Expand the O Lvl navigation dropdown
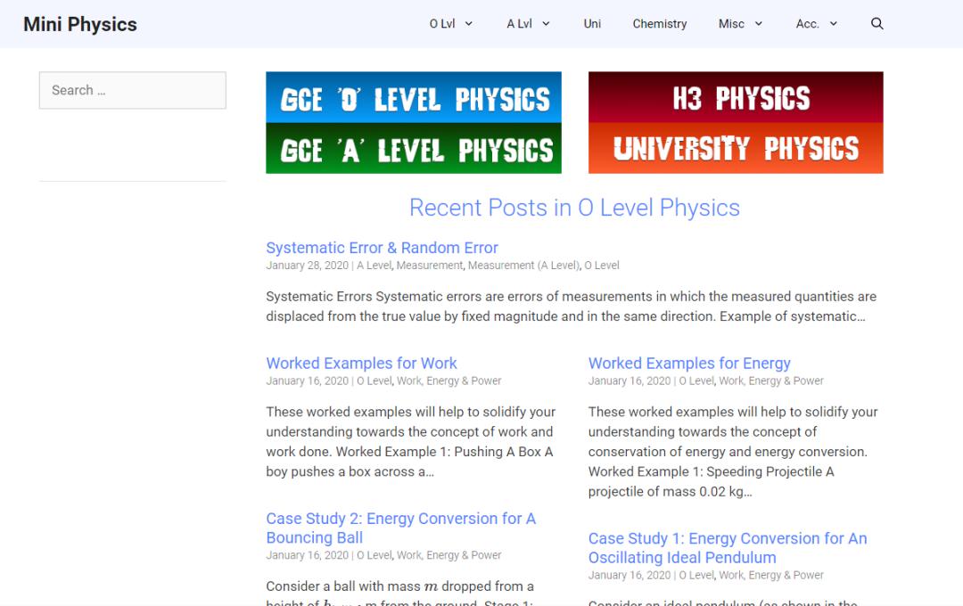This screenshot has height=606, width=963. (x=450, y=24)
